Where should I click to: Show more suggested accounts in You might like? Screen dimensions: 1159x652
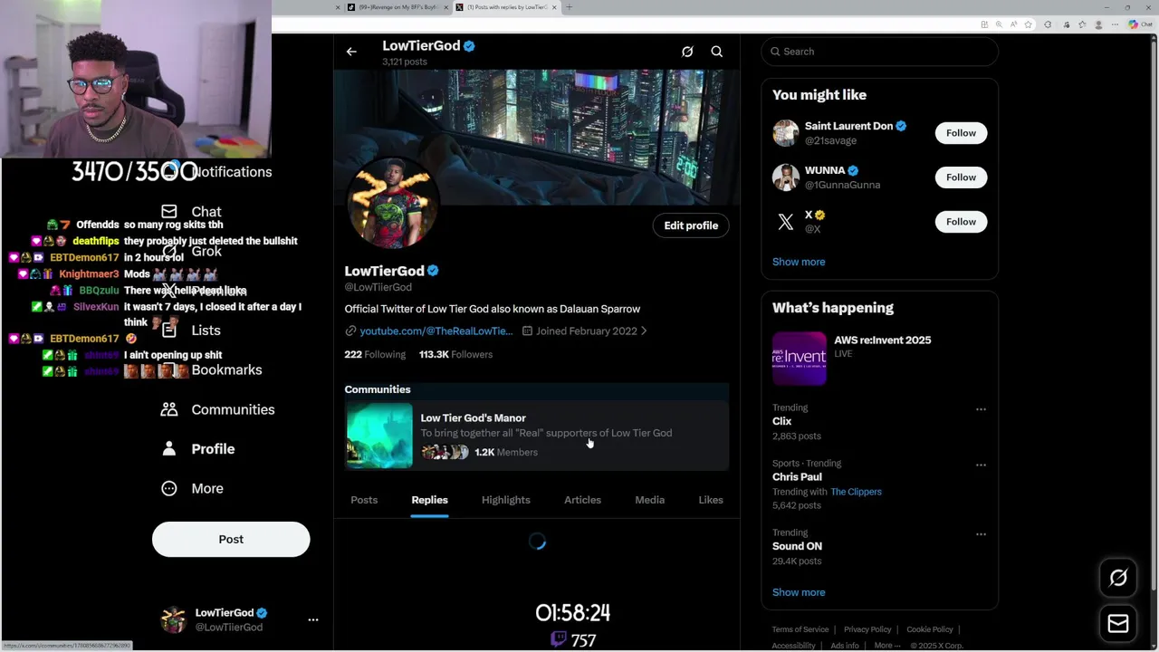(799, 262)
